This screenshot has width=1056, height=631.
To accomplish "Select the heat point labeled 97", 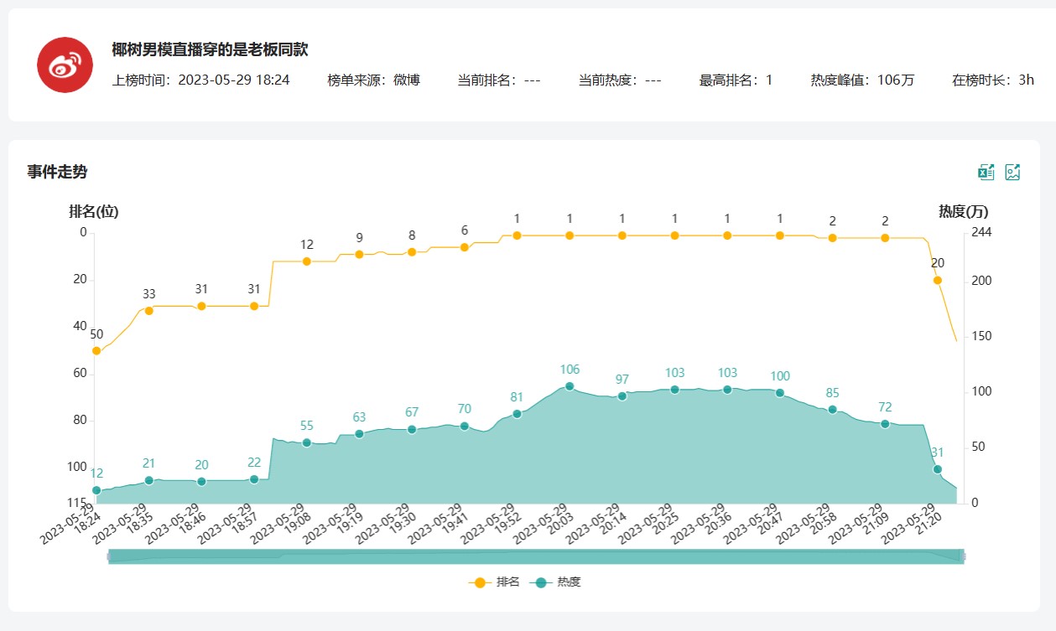I will click(x=622, y=396).
